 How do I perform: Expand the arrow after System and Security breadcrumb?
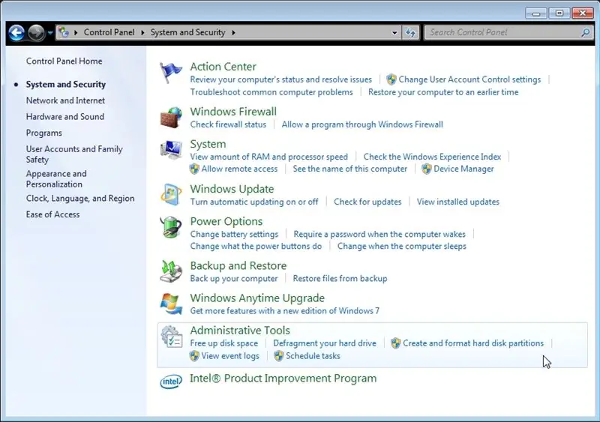[x=233, y=32]
